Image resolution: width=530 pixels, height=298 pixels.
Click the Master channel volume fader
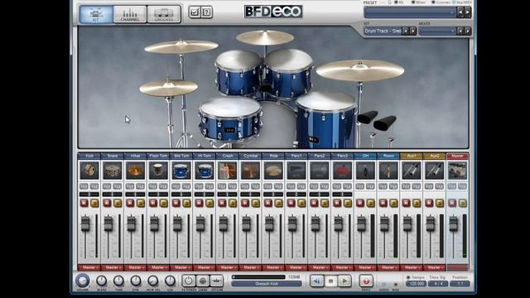(453, 223)
